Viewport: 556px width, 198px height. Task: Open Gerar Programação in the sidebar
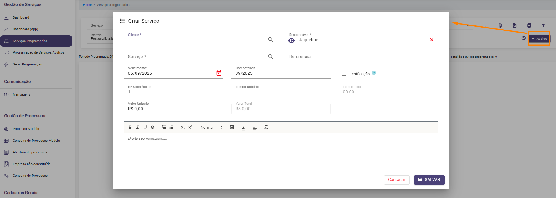27,64
